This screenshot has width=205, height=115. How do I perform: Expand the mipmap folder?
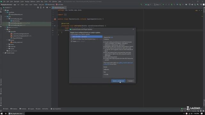7,46
